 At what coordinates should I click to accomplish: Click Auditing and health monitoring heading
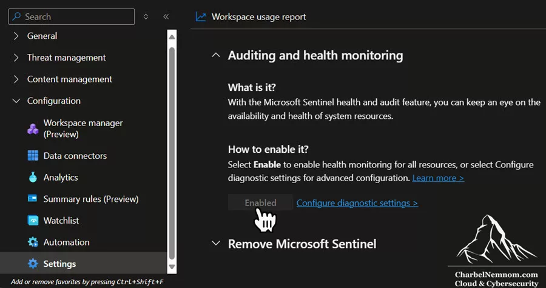pyautogui.click(x=315, y=55)
